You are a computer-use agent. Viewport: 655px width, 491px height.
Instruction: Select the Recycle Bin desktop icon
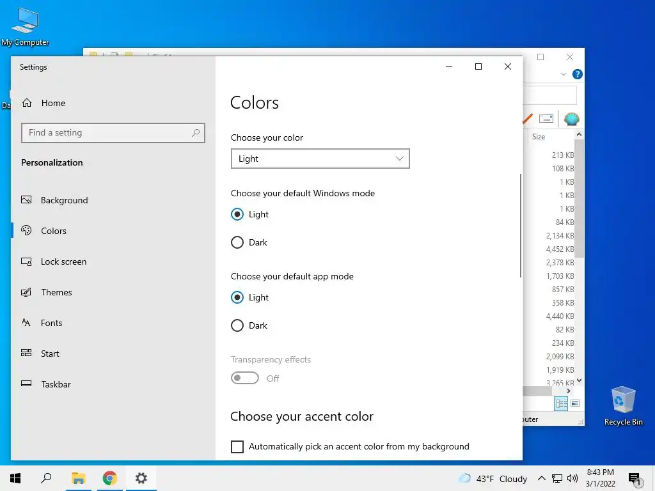pos(623,406)
